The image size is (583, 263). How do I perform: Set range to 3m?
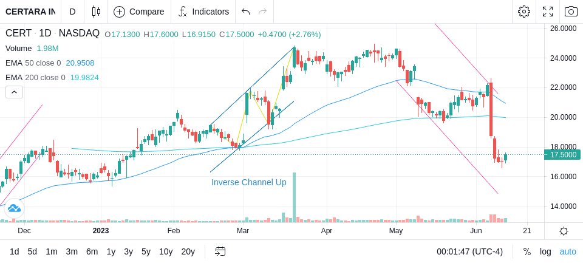pos(72,251)
